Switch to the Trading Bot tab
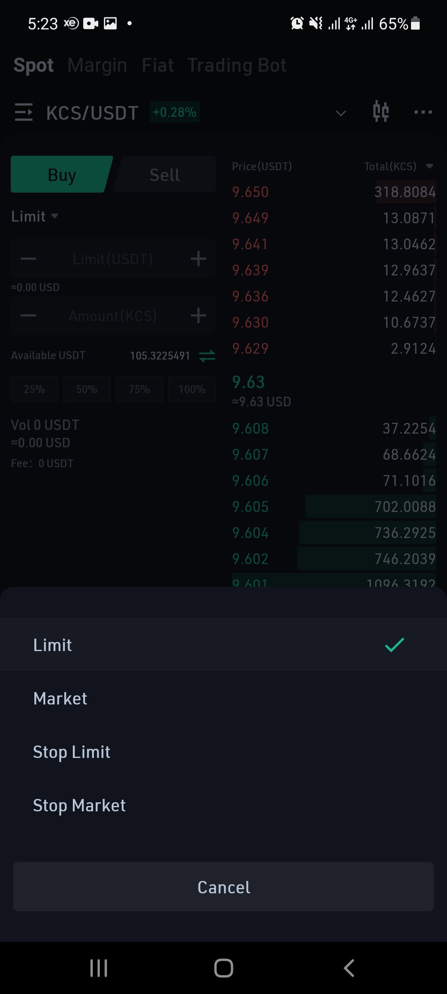The height and width of the screenshot is (994, 447). coord(237,65)
